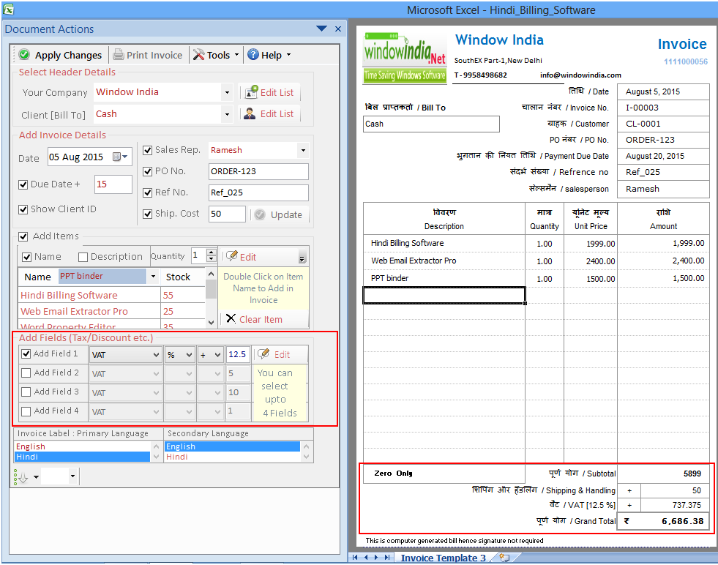Click items list vertical scrollbar
This screenshot has width=718, height=565.
click(x=211, y=298)
